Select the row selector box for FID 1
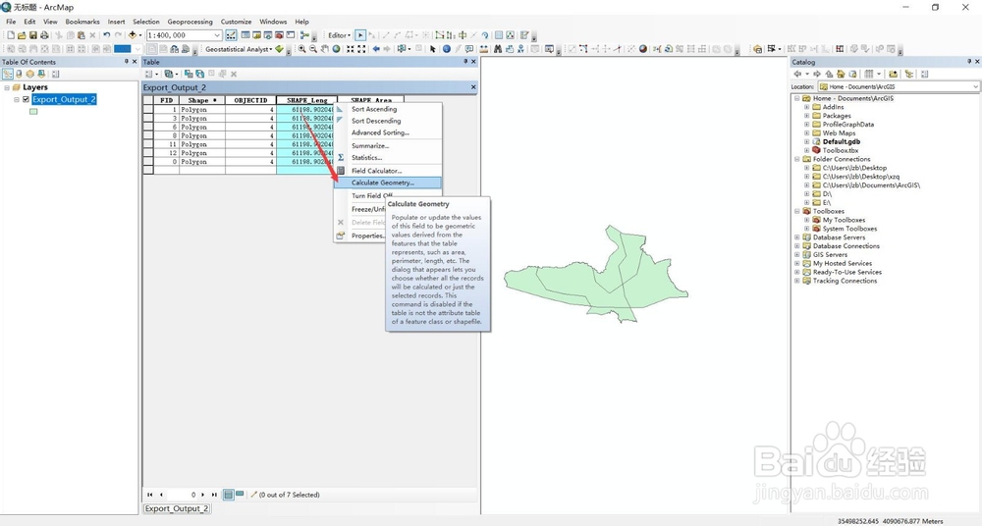982x526 pixels. click(x=148, y=109)
